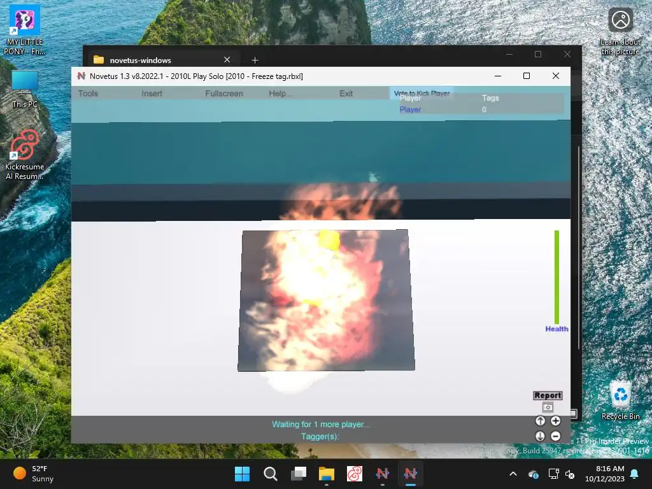Open the Help... menu

280,94
